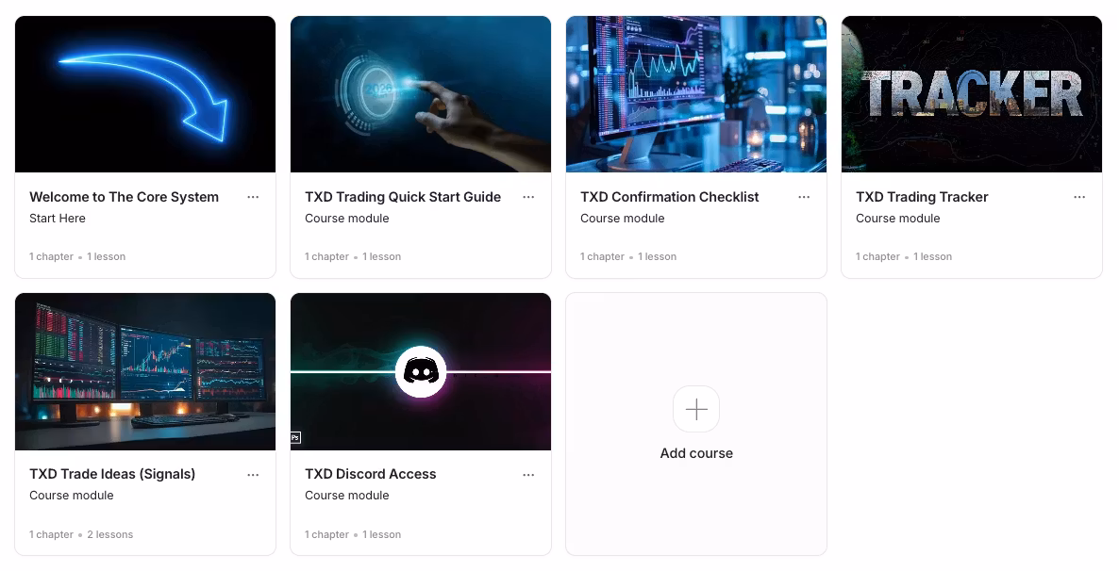Open options menu for Welcome to The Core System
Screen dimensions: 1119x571
[x=253, y=198]
